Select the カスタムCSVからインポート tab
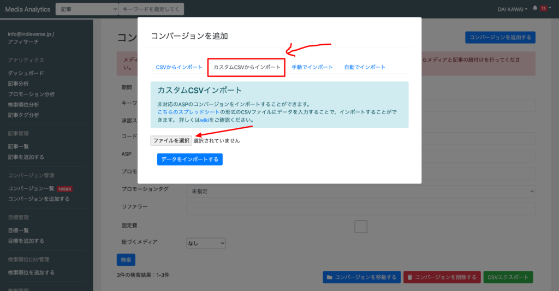 [x=247, y=67]
